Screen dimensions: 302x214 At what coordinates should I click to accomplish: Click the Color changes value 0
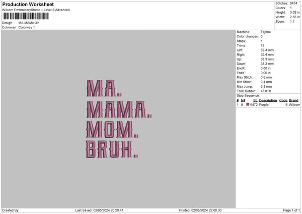(262, 36)
